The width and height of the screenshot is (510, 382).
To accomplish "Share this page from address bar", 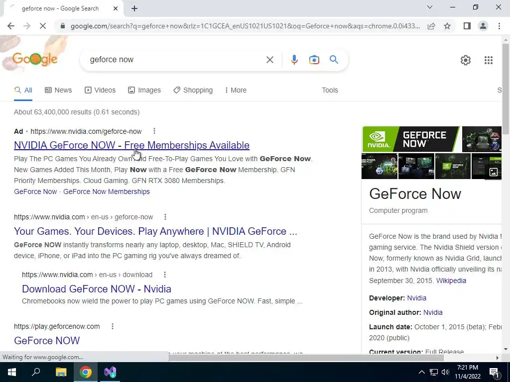I will (431, 26).
